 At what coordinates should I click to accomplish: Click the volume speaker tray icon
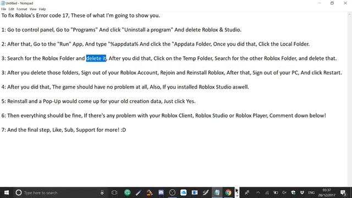pos(284,193)
